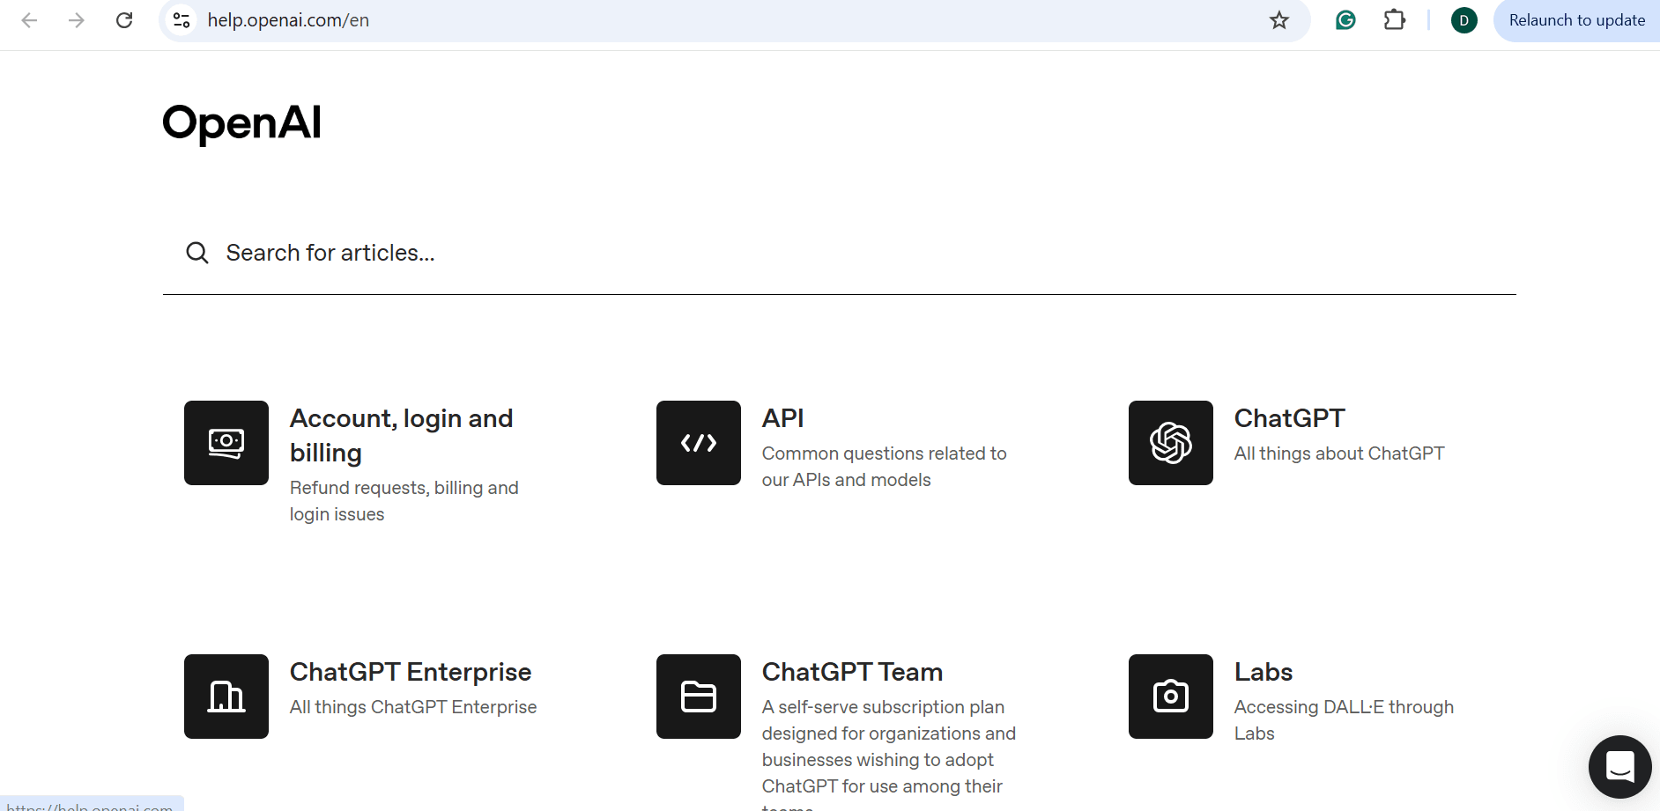
Task: Open the browser Extensions puzzle icon
Action: click(1394, 20)
